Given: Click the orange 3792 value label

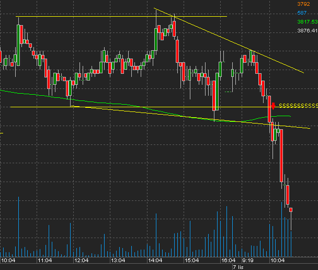Looking at the screenshot, I should [x=303, y=4].
